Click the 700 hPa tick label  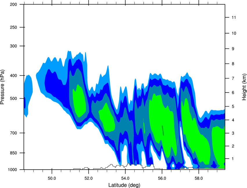point(13,133)
